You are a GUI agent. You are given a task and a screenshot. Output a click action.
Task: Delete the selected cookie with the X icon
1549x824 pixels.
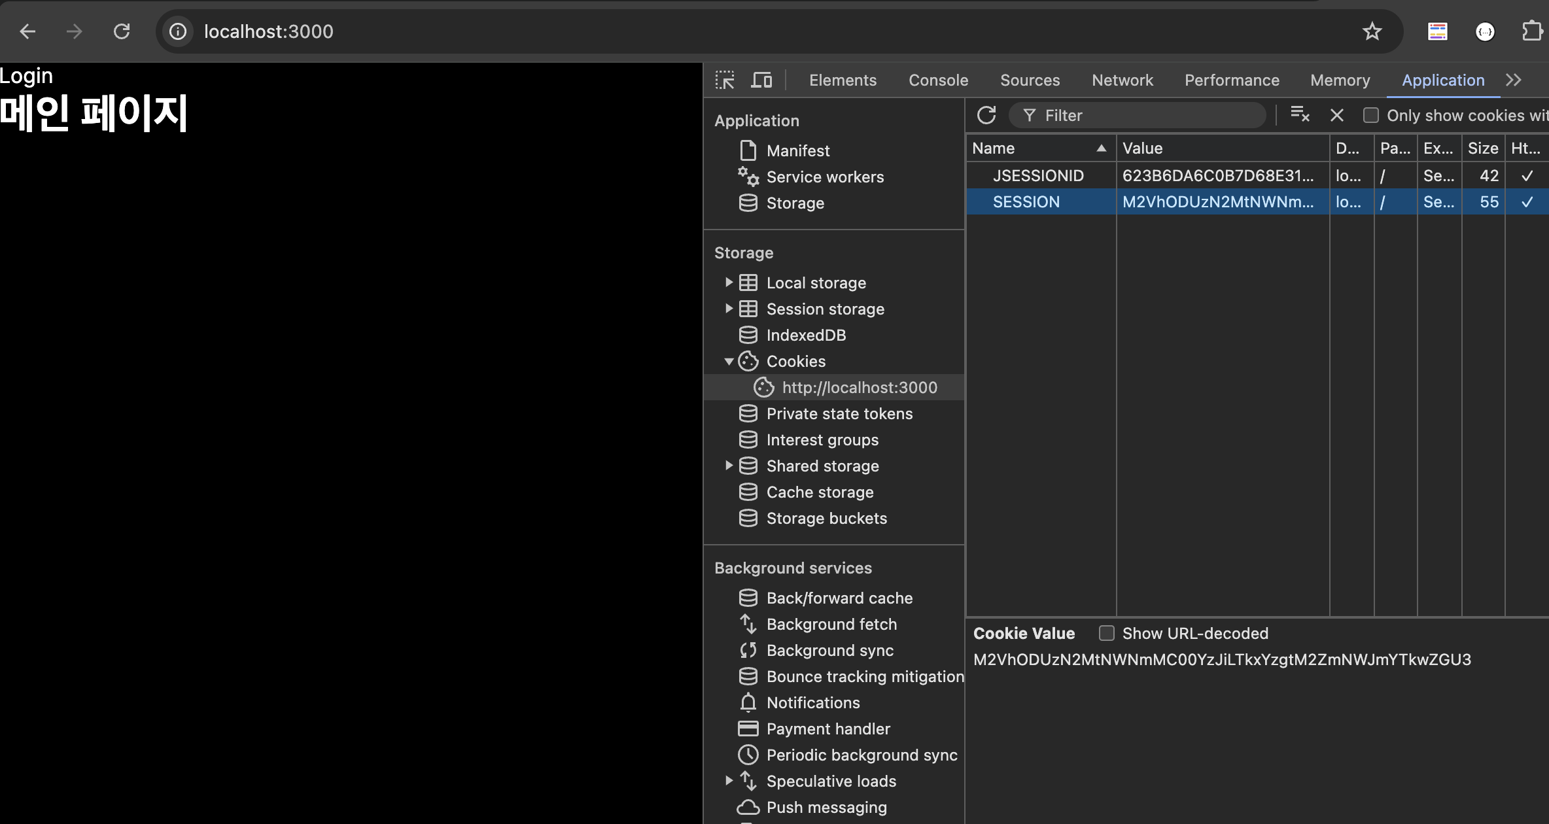1337,115
